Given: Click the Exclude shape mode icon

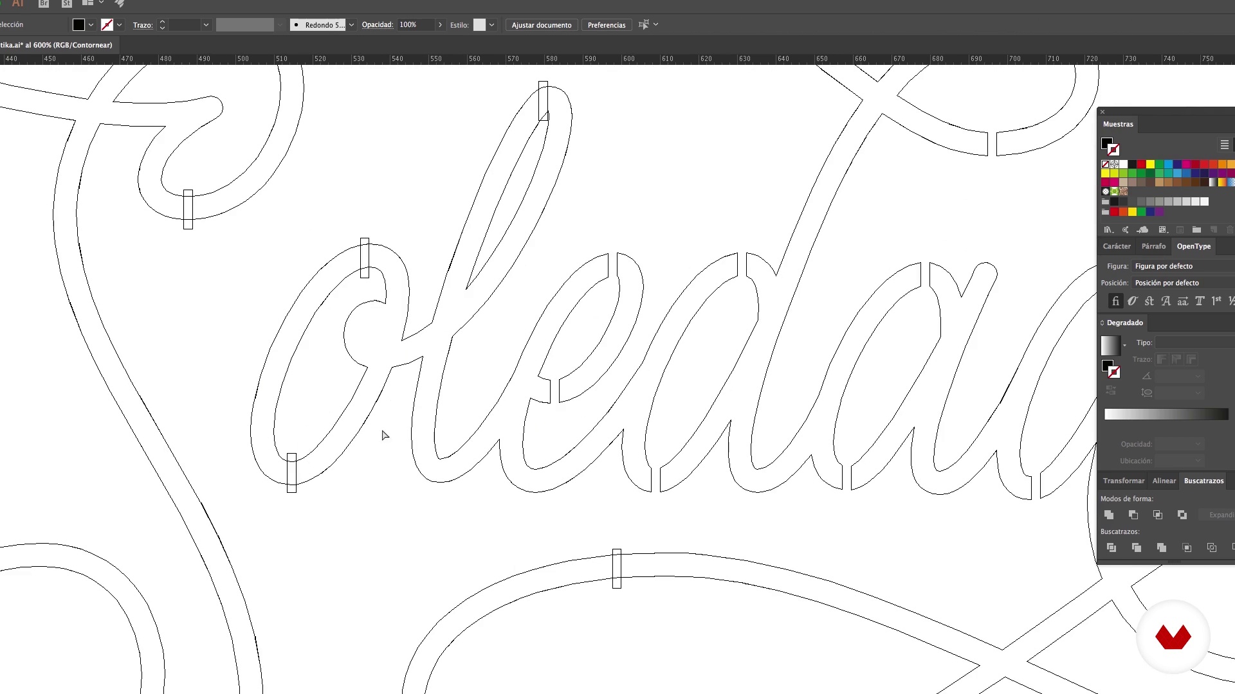Looking at the screenshot, I should click(1182, 515).
